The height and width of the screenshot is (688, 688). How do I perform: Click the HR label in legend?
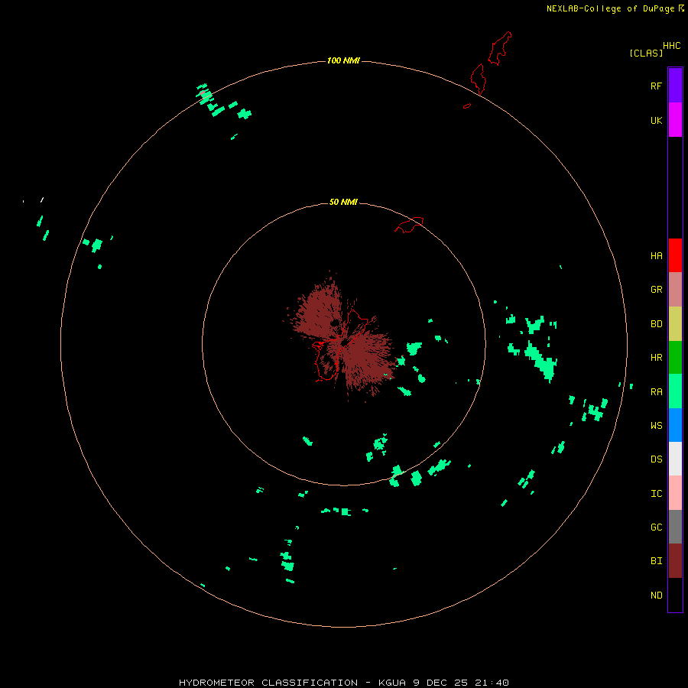click(x=656, y=358)
